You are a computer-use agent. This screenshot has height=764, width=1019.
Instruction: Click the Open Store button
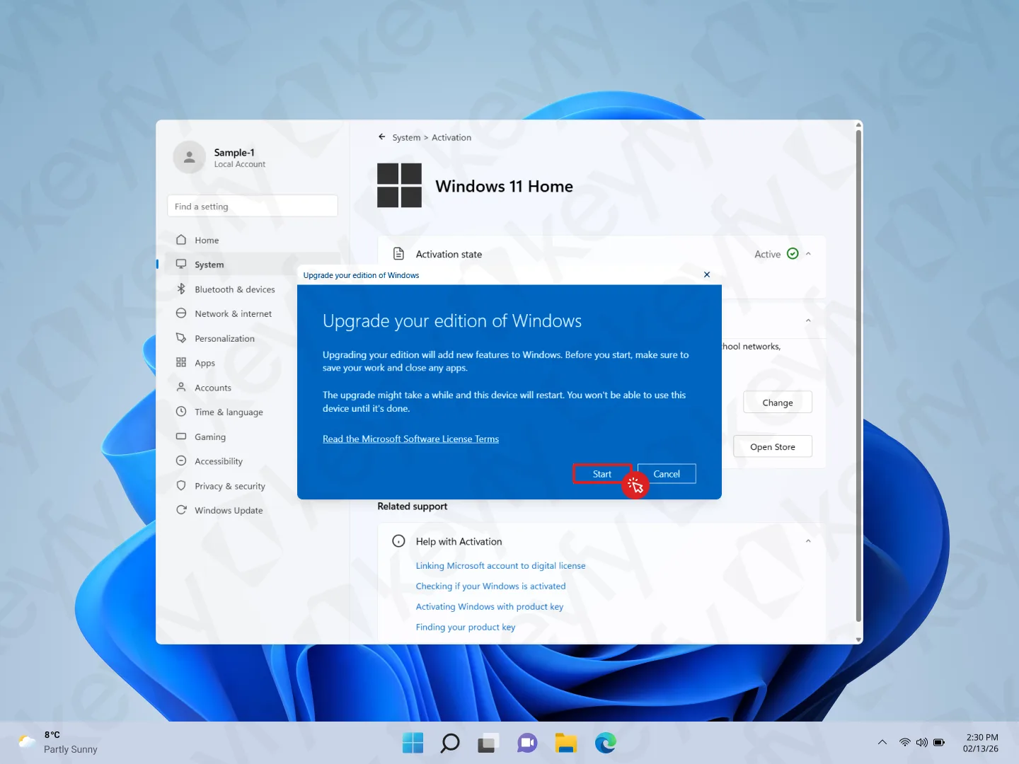point(773,446)
